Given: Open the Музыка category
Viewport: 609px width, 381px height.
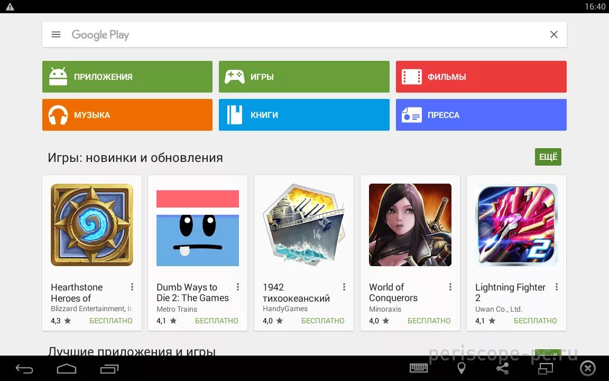Looking at the screenshot, I should 127,115.
